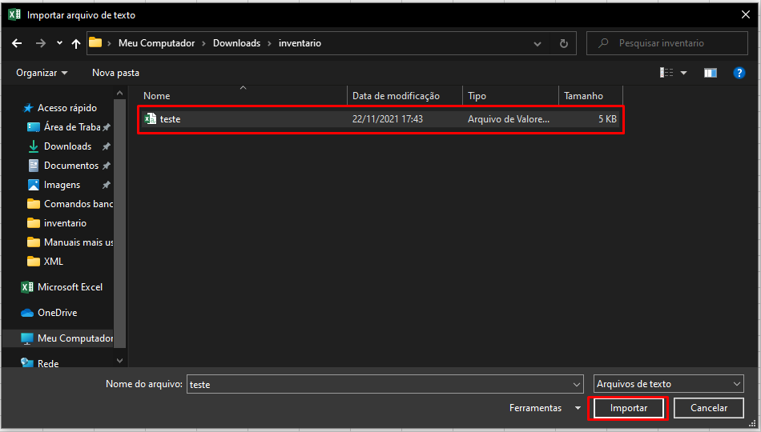Viewport: 761px width, 432px height.
Task: Click the Cancelar button
Action: coord(709,408)
